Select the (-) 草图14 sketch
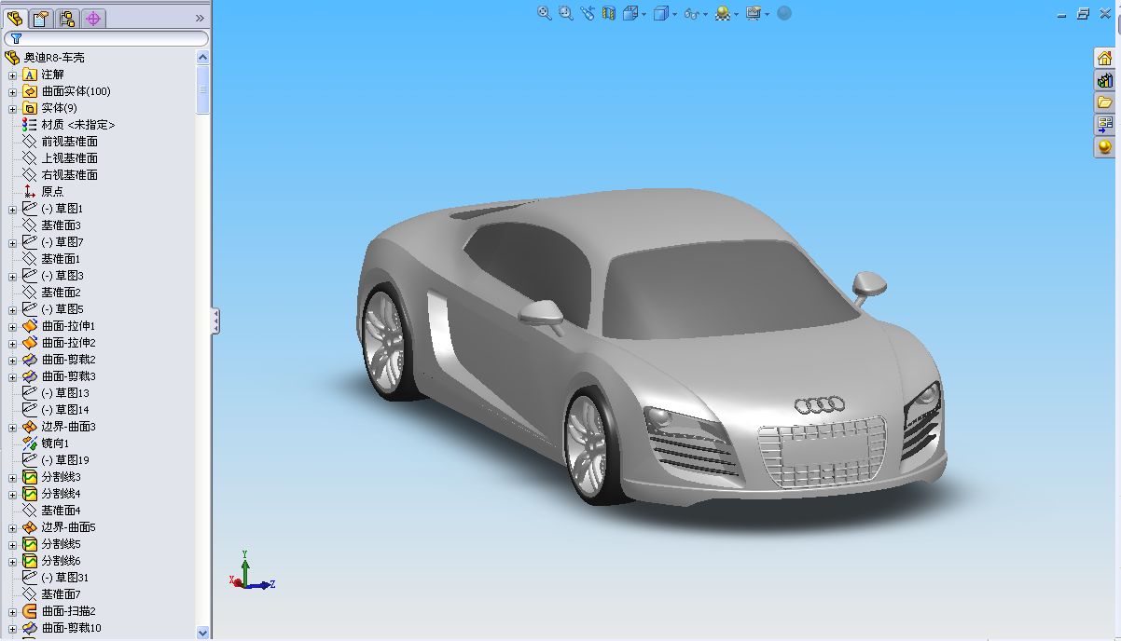The height and width of the screenshot is (641, 1121). pos(65,410)
